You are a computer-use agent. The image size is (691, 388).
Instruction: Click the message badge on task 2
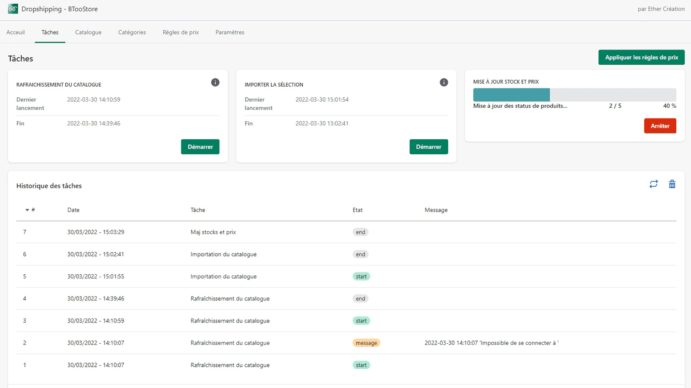click(x=366, y=343)
